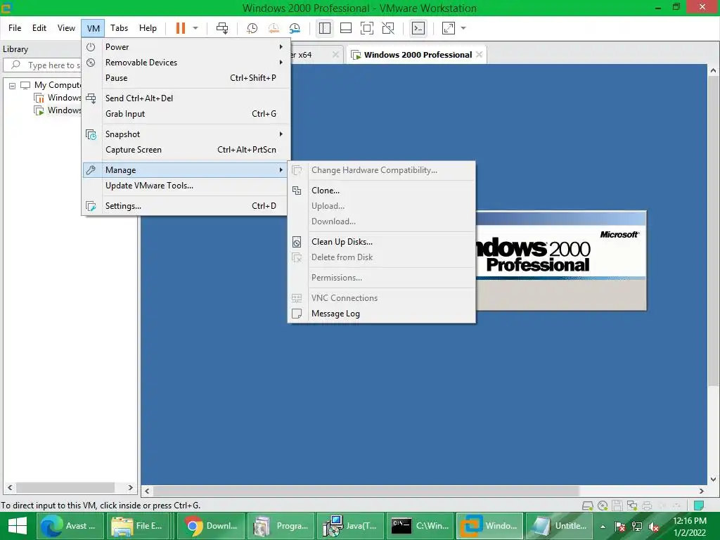This screenshot has width=720, height=540.
Task: Take a snapshot using toolbar icon
Action: [x=252, y=28]
